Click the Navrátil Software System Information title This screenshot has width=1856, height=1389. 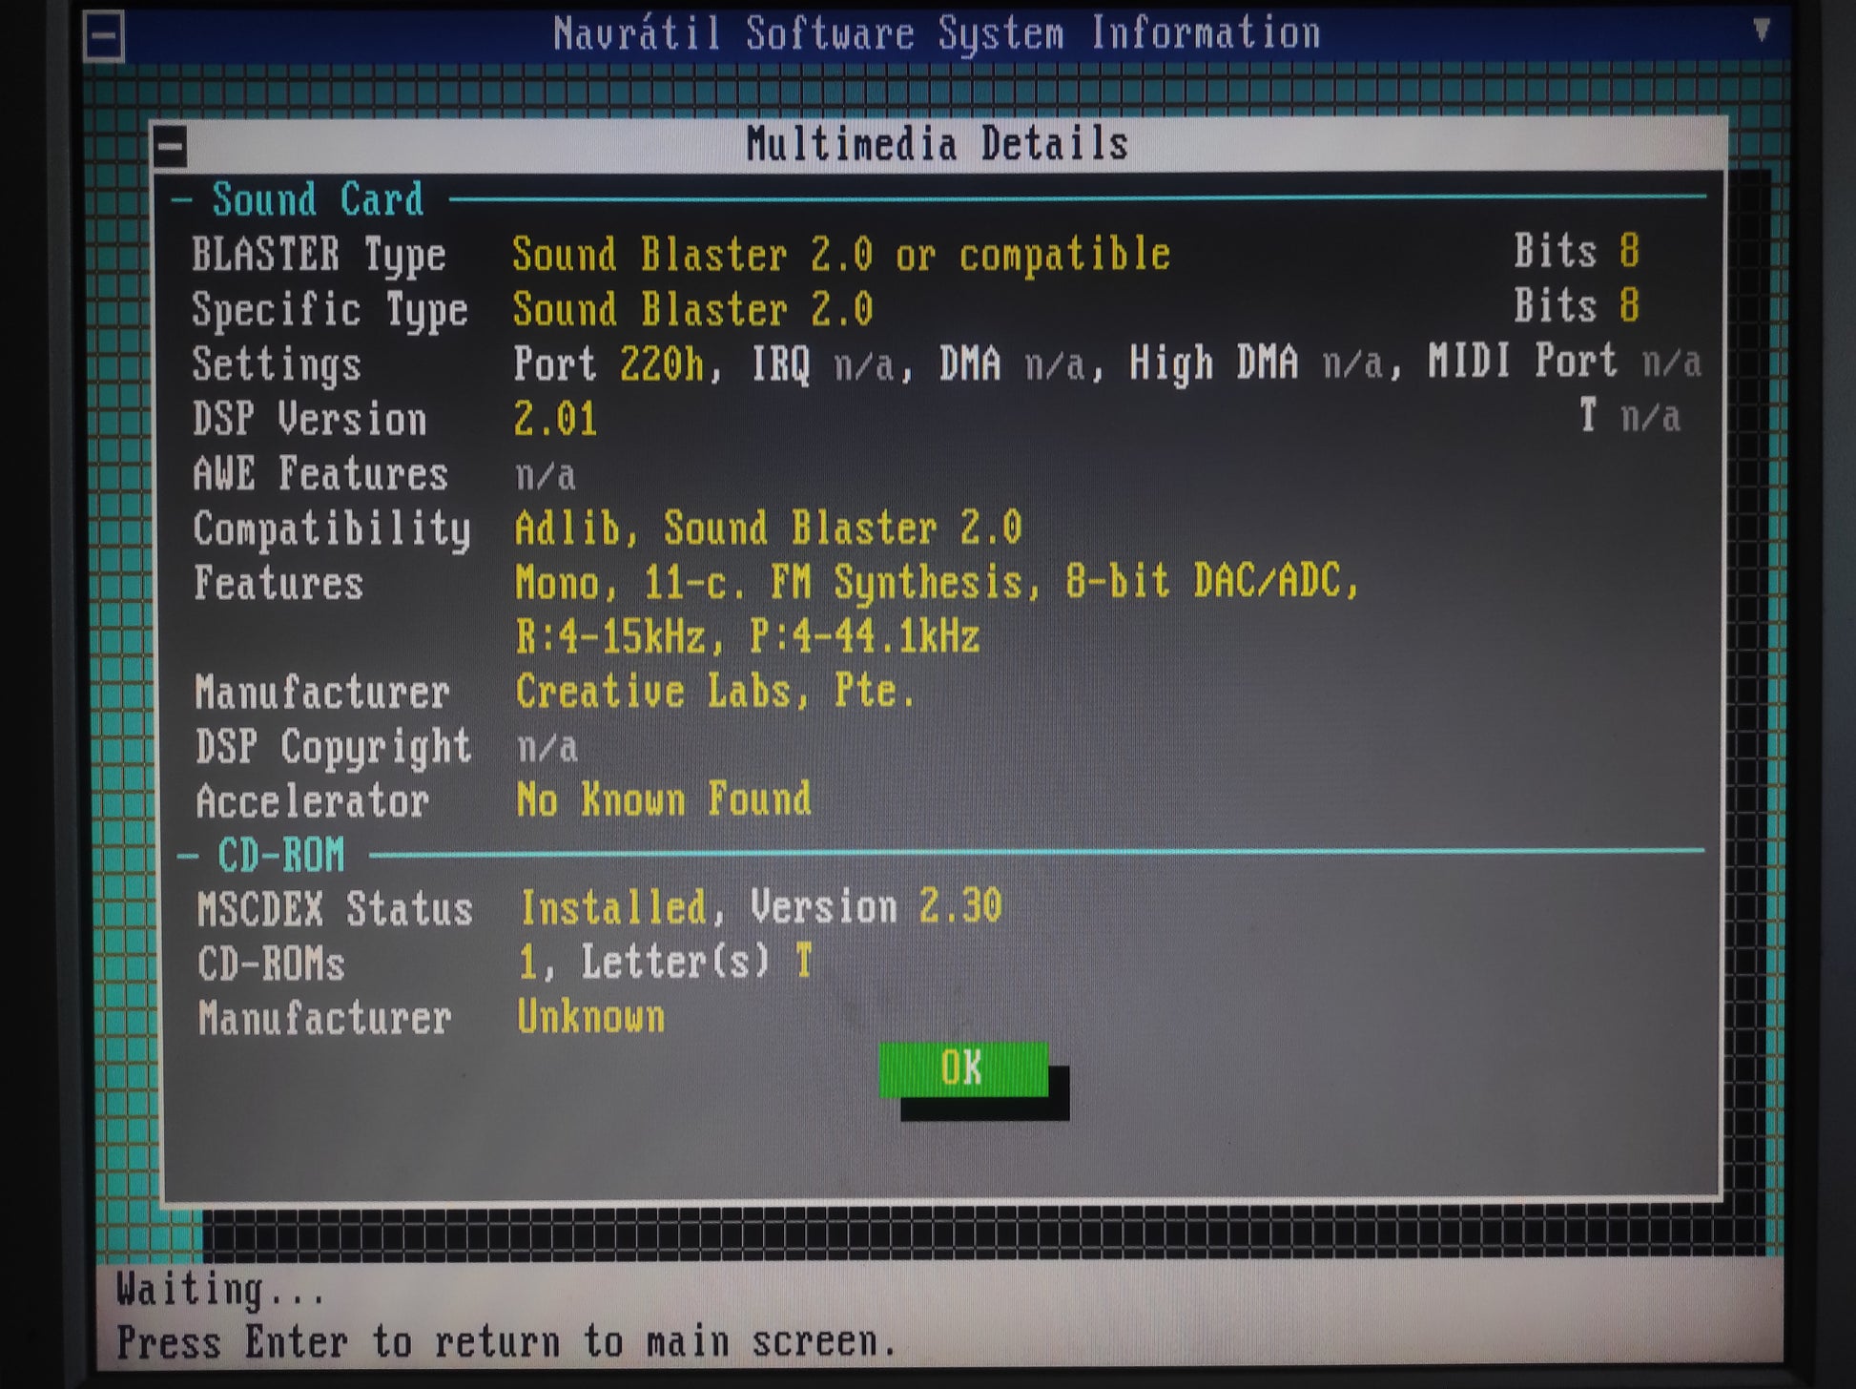pos(937,34)
